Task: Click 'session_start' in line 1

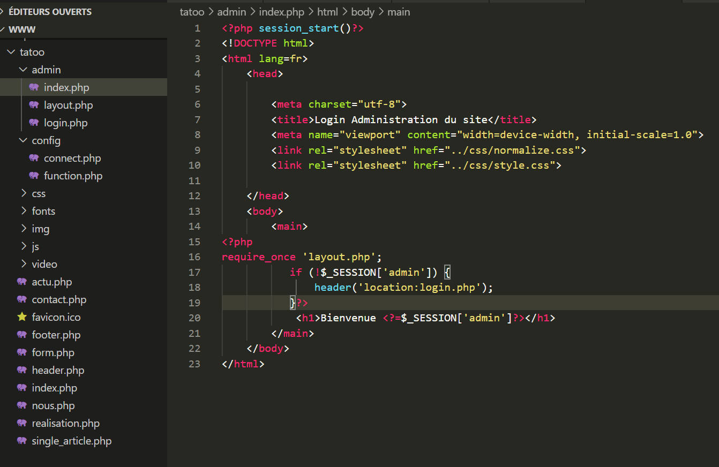Action: pos(299,28)
